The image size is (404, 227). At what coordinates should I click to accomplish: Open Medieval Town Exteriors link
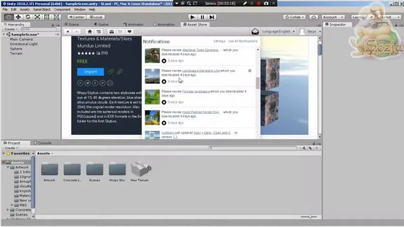[x=200, y=50]
